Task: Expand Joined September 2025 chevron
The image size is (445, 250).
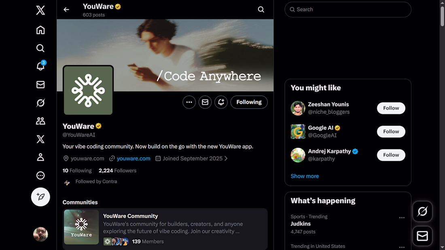Action: pos(226,158)
